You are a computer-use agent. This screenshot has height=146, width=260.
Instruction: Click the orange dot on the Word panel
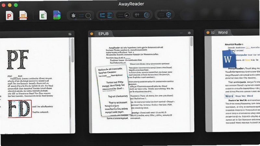click(x=208, y=33)
